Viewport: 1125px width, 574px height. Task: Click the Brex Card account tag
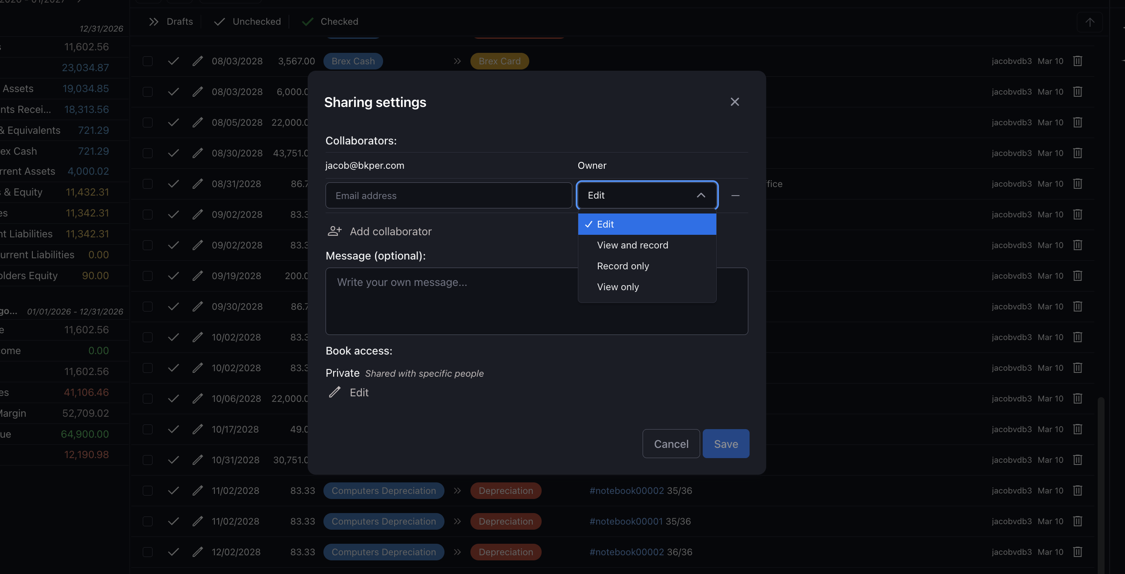tap(499, 61)
